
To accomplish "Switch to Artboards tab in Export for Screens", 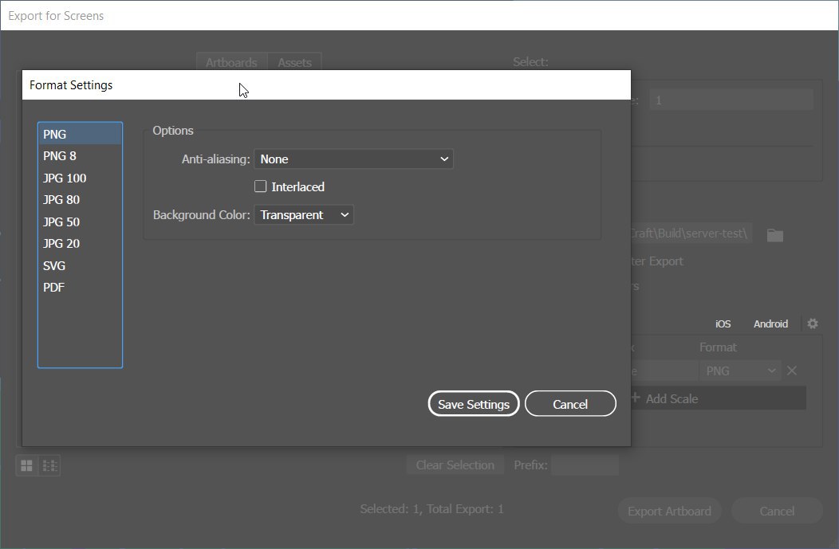I will (x=232, y=62).
